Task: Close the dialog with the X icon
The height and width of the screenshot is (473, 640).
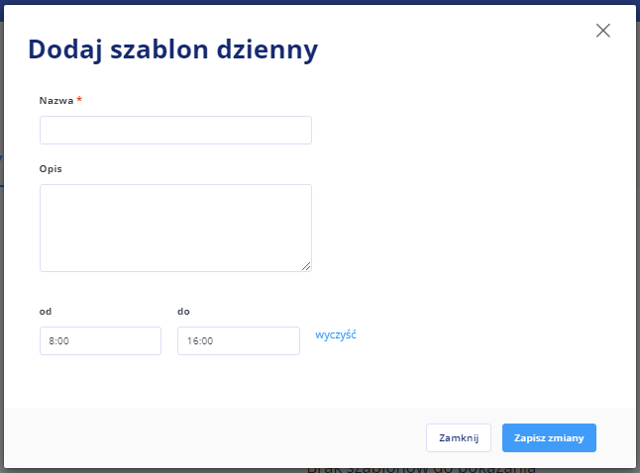Action: (x=603, y=30)
